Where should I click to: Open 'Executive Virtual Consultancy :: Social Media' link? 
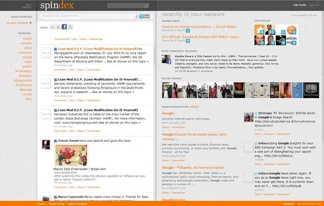click(x=199, y=27)
